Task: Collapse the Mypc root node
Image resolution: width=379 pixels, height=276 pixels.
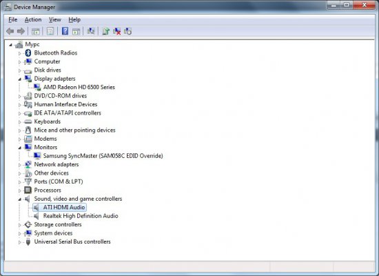Action: point(10,45)
